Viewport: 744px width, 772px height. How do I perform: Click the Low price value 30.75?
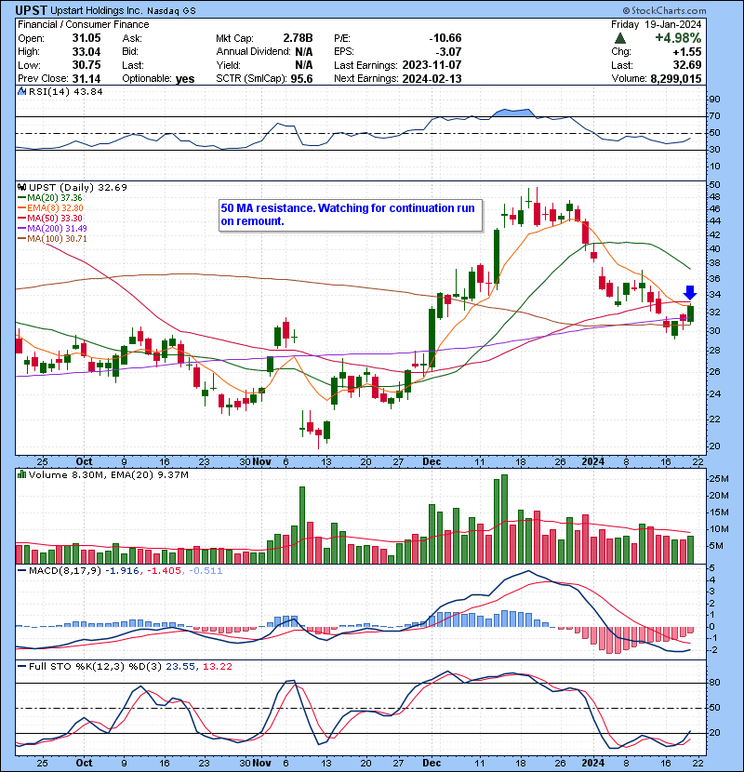(86, 65)
